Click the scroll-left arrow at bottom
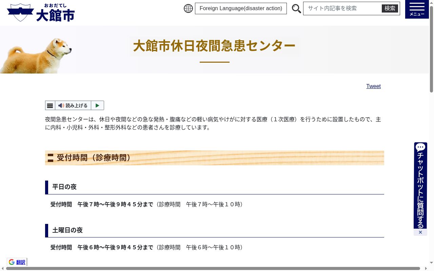 tap(2, 269)
